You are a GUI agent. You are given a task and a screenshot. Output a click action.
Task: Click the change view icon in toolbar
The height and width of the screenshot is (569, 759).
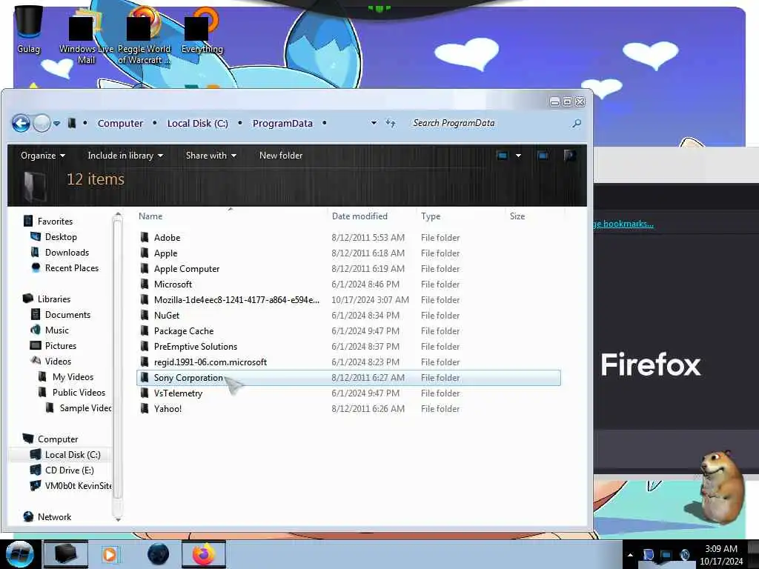[x=503, y=156]
